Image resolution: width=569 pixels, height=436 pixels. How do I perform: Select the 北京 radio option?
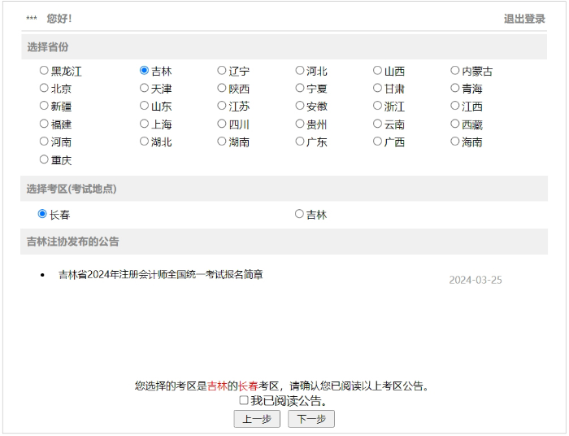pos(44,89)
